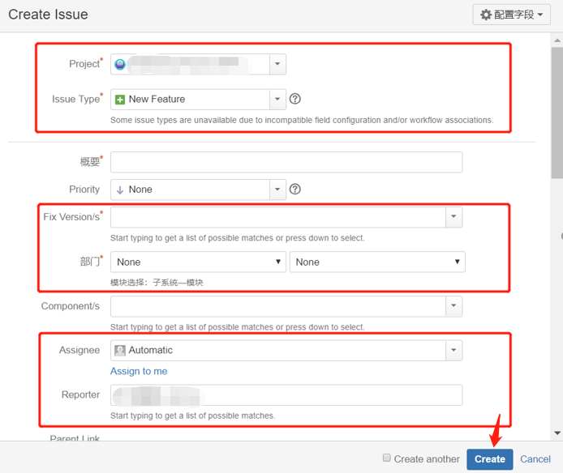Open the 配置字段 configure fields menu
The height and width of the screenshot is (473, 563).
tap(511, 15)
